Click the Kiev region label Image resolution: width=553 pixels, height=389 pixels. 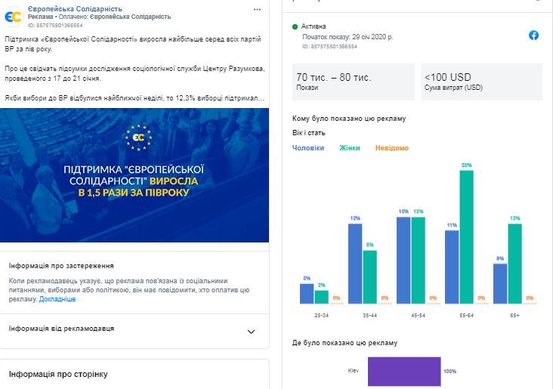353,371
